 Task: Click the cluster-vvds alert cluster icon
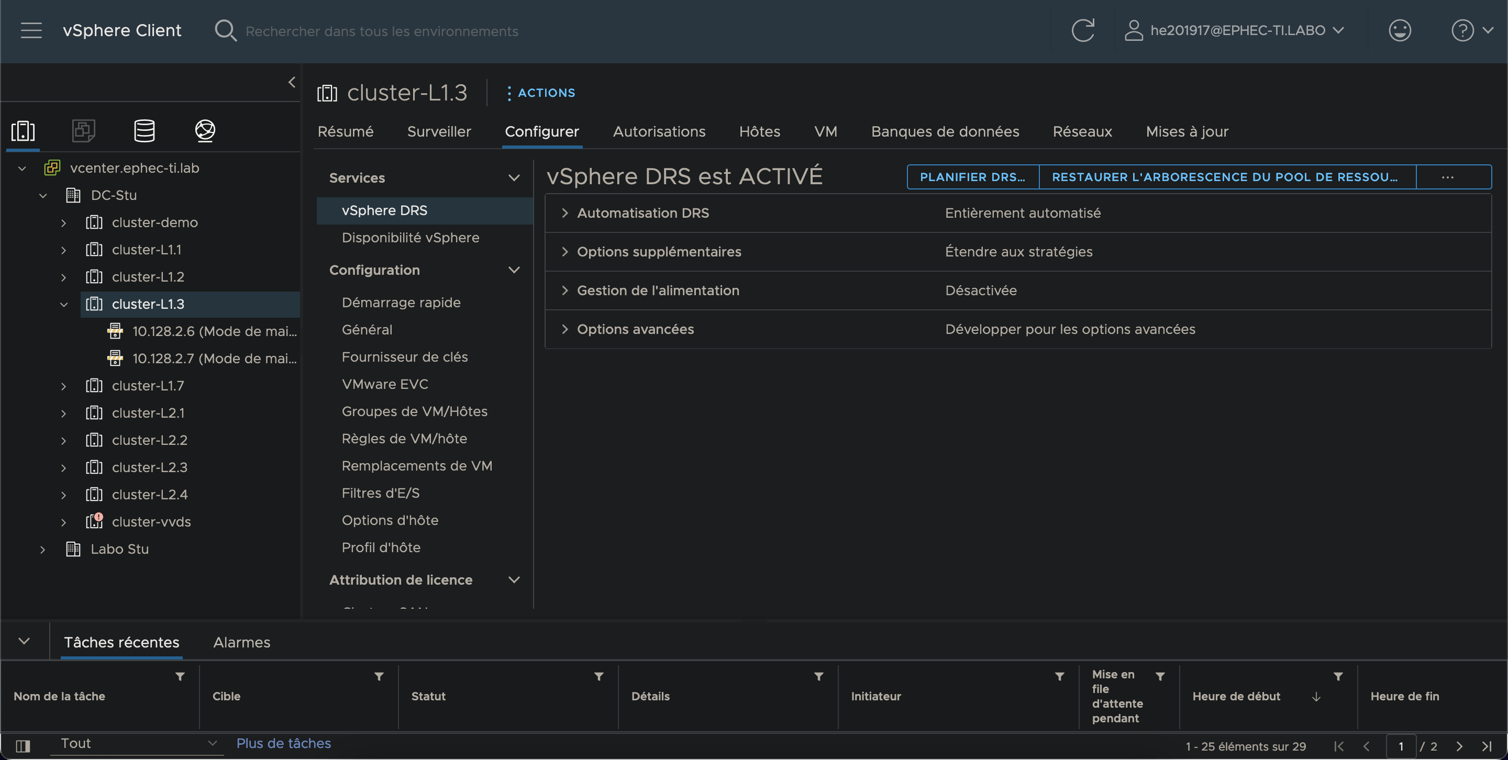(94, 521)
